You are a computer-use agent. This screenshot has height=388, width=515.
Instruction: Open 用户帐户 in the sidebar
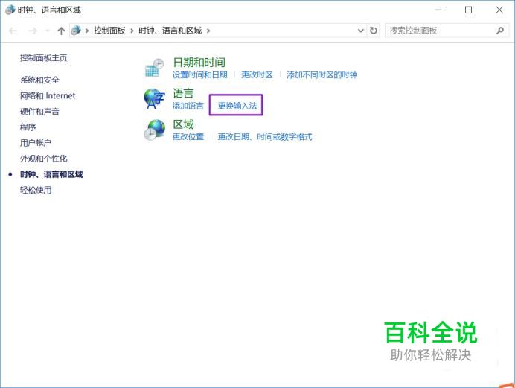pyautogui.click(x=36, y=143)
